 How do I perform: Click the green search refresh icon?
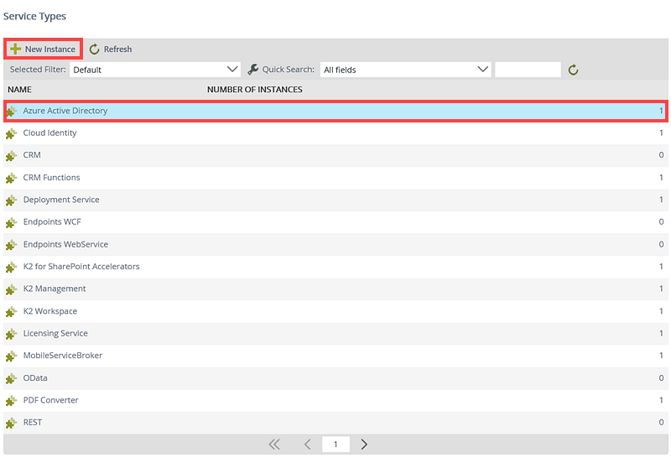tap(573, 70)
